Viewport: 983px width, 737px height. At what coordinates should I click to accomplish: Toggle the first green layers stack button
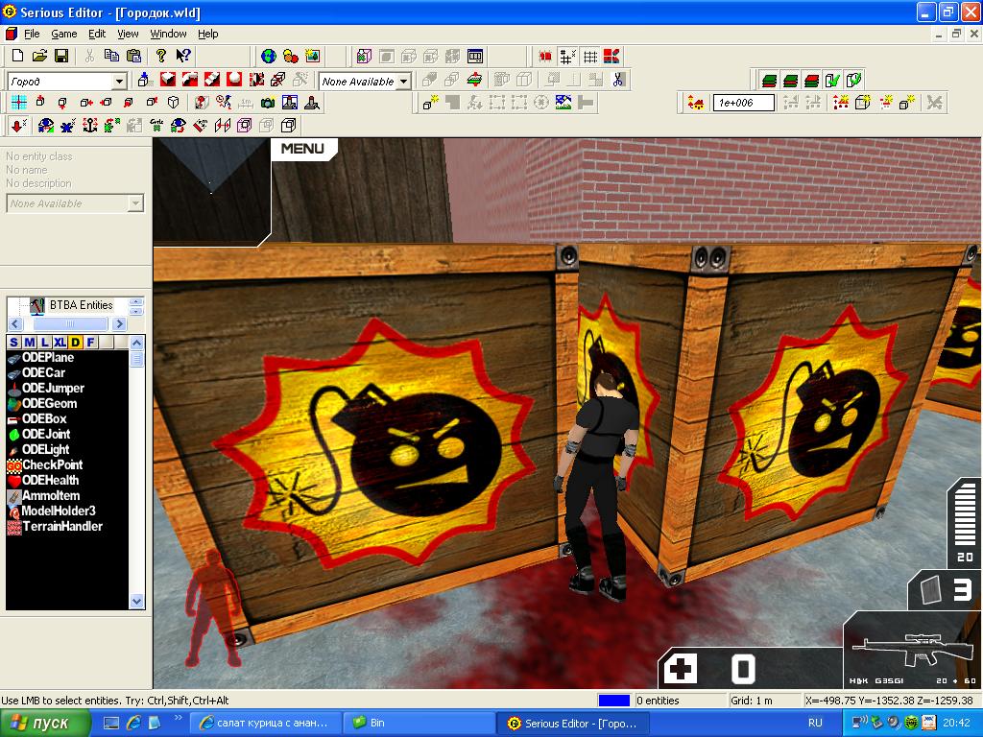(770, 80)
